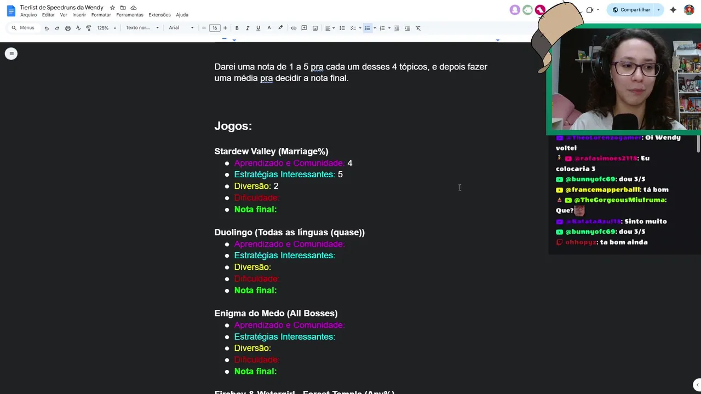Open the text alignment dropdown
Screen dimensions: 701x394
(x=330, y=28)
